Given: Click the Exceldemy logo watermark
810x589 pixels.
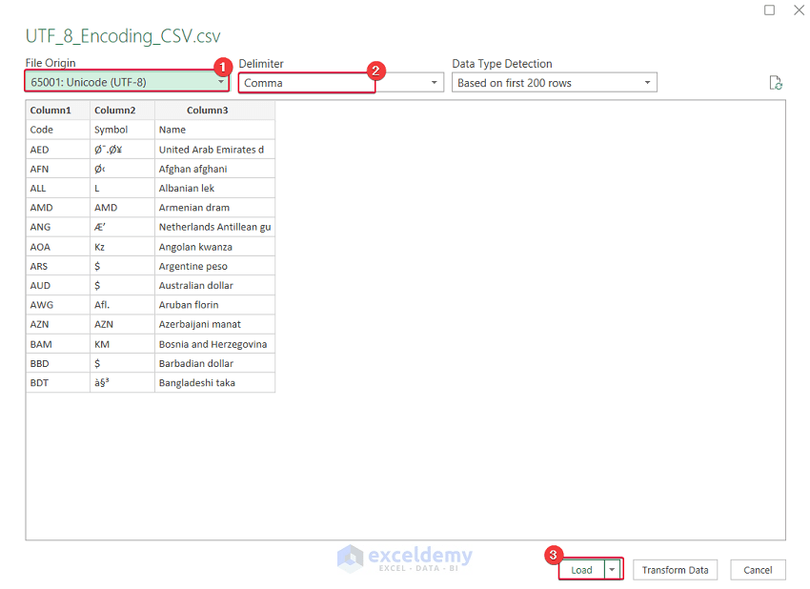Looking at the screenshot, I should [405, 555].
